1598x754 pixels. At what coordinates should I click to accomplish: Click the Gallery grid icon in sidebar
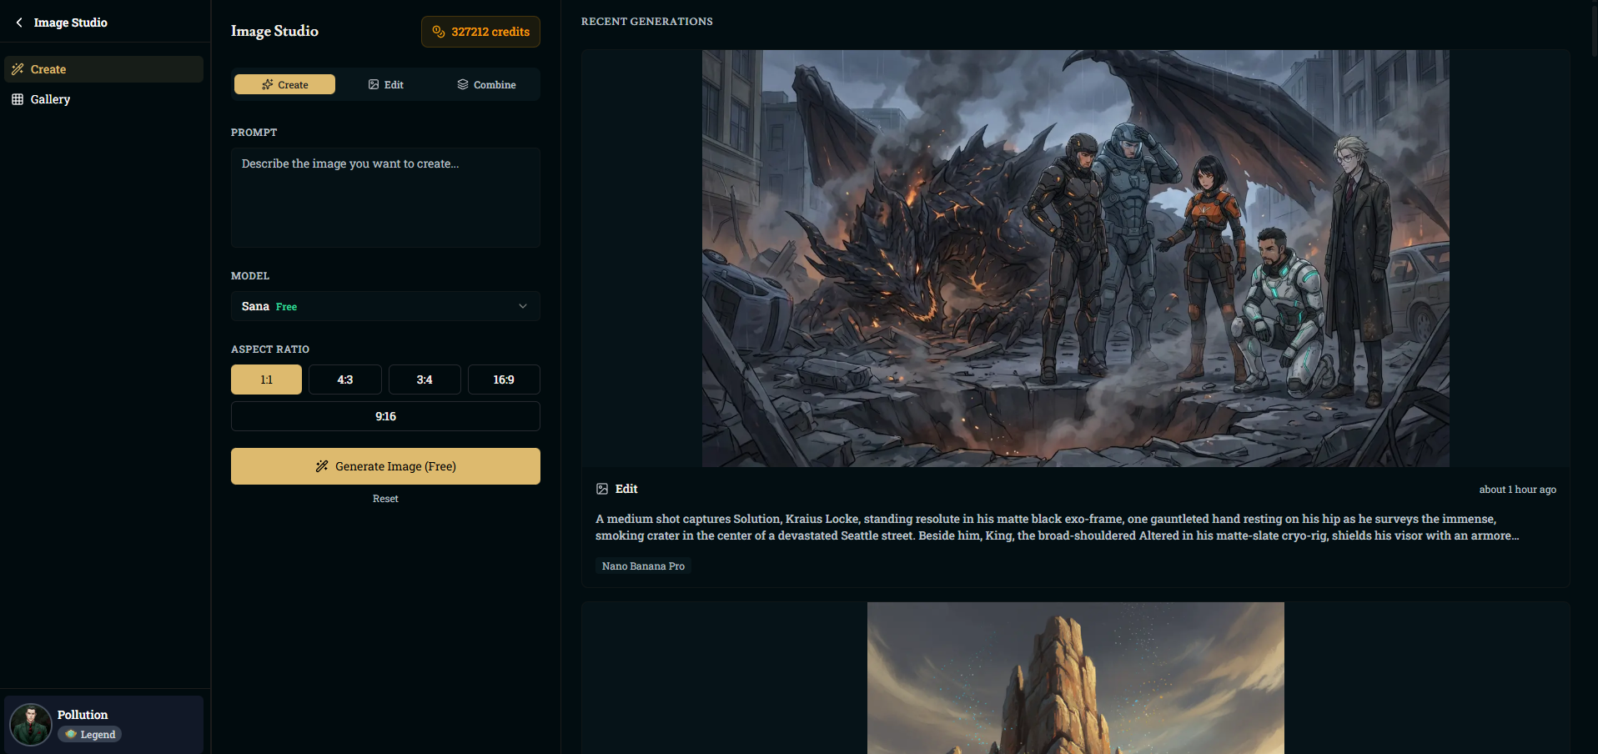click(x=18, y=99)
